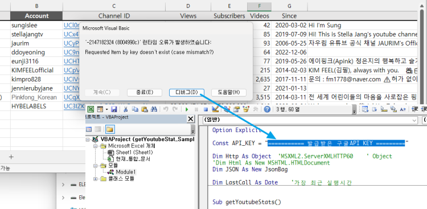Open the Insert UserForm dropdown arrow
The height and width of the screenshot is (209, 427).
pos(107,109)
